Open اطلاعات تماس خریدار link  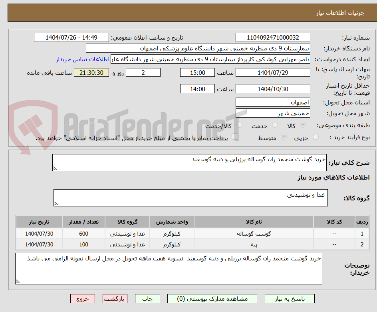[82, 59]
